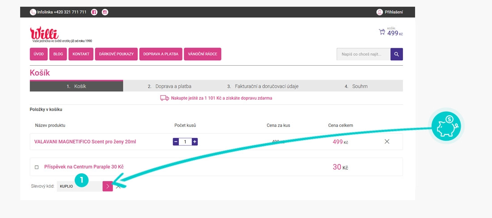Decrease quantity with minus button
492x218 pixels.
coord(176,142)
